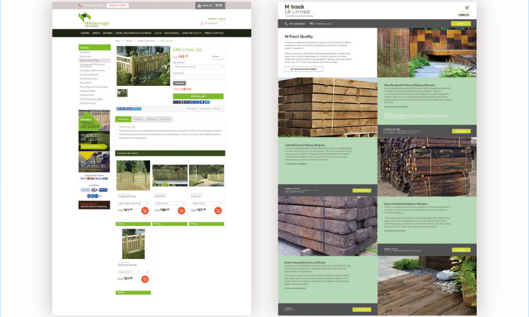Click the small fence thumbnail below main image

(x=122, y=92)
